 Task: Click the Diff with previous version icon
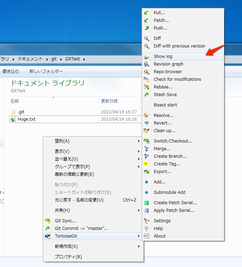pyautogui.click(x=147, y=46)
